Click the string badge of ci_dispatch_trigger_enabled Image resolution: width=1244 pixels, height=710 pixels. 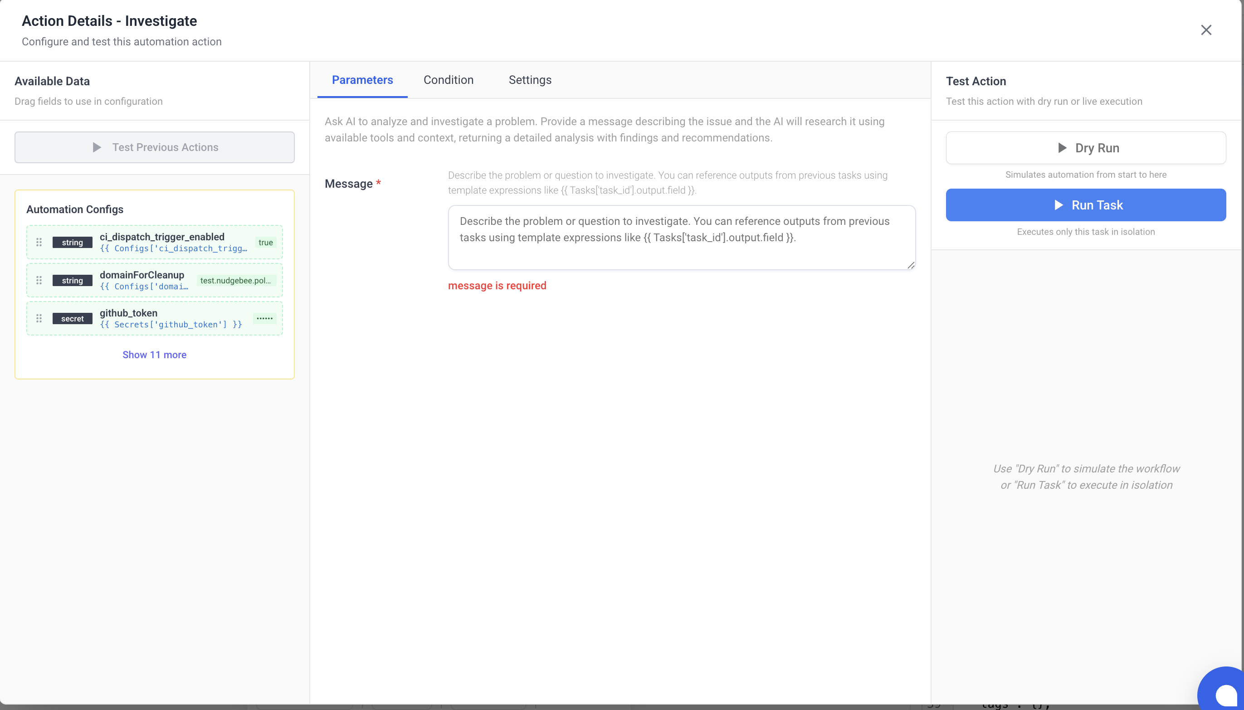72,243
